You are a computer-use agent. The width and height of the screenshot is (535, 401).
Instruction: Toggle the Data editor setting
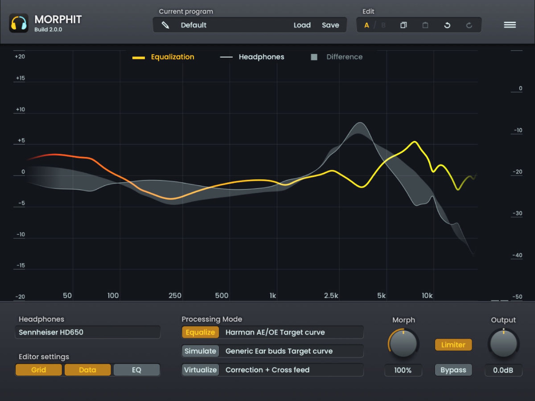coord(88,370)
